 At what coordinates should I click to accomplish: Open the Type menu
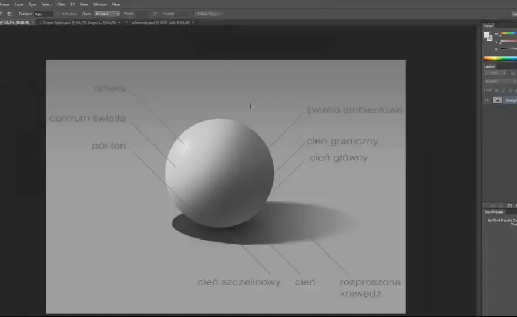(33, 4)
